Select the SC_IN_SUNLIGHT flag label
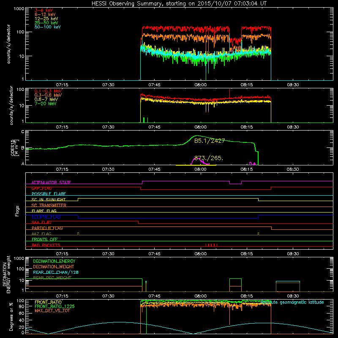The width and height of the screenshot is (338, 338). [x=49, y=199]
